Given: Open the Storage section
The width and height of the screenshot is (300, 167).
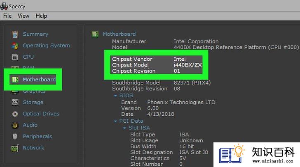Looking at the screenshot, I should (33, 103).
